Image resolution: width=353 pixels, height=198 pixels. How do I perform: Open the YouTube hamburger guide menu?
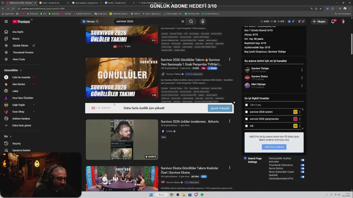[6, 21]
